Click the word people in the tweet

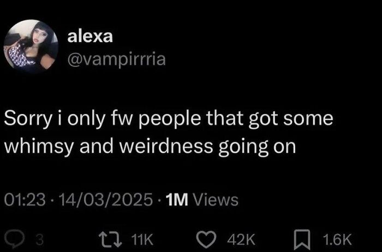pyautogui.click(x=170, y=119)
